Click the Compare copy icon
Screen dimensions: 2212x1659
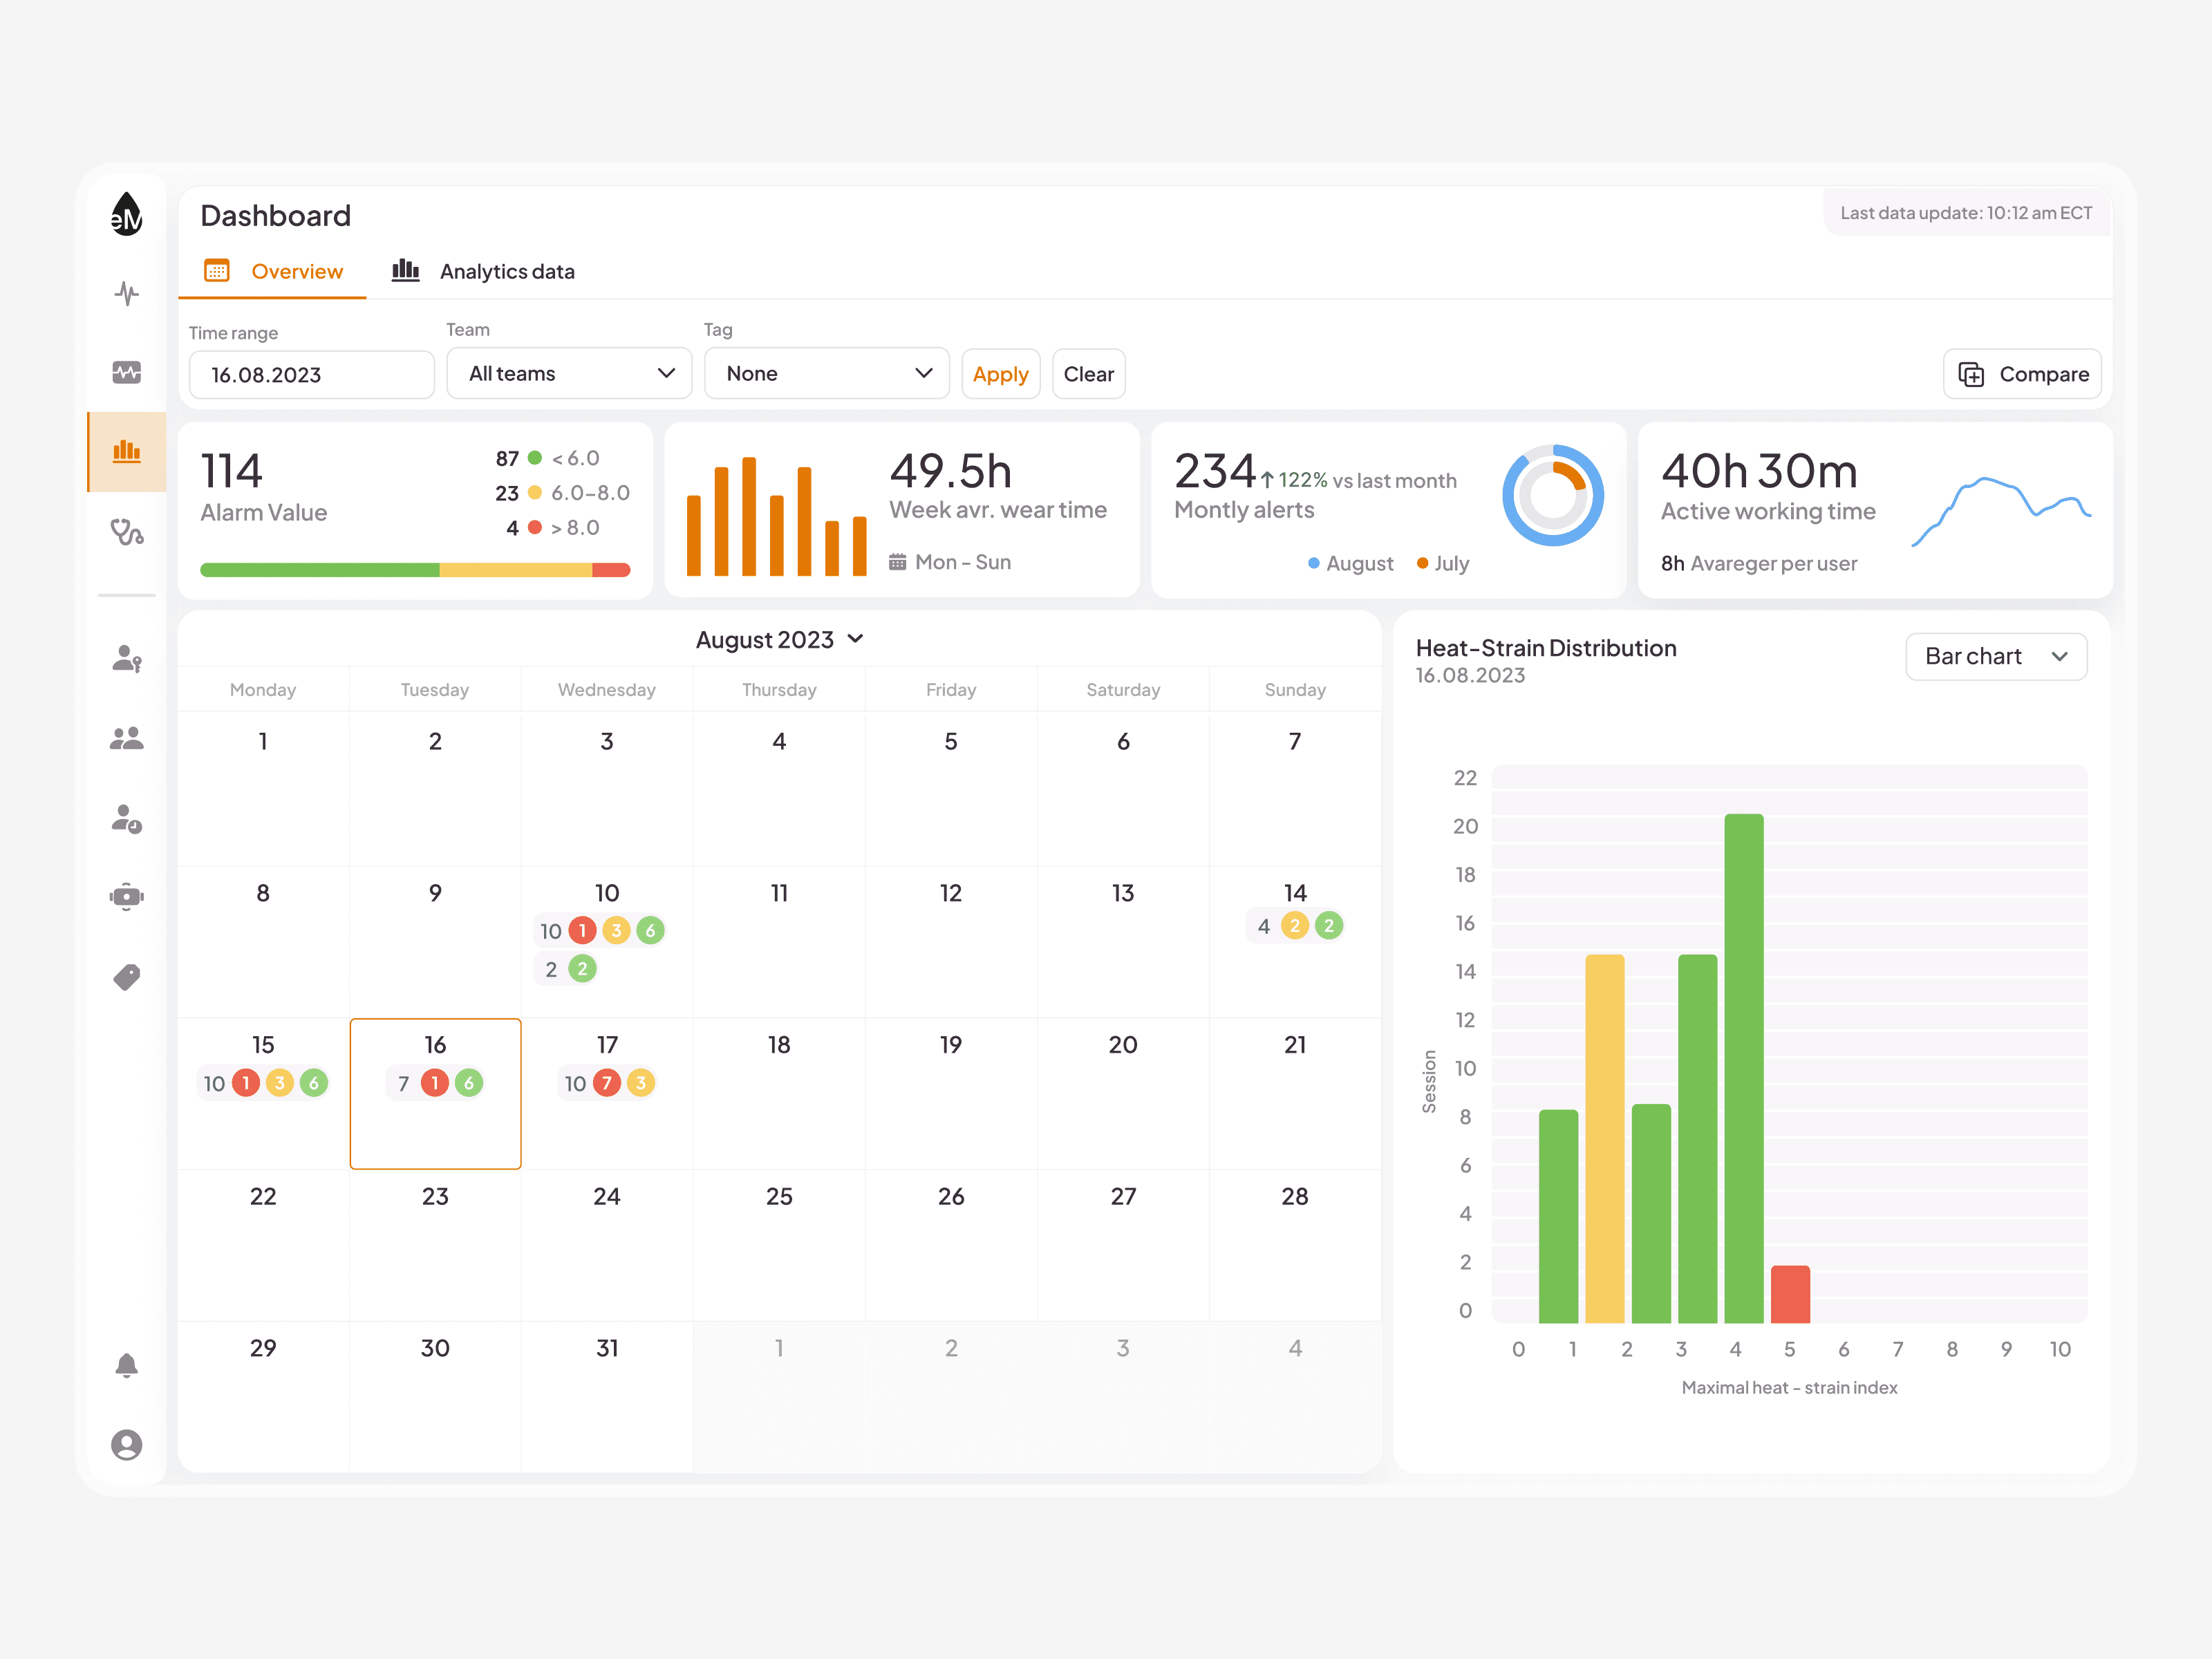click(1971, 374)
